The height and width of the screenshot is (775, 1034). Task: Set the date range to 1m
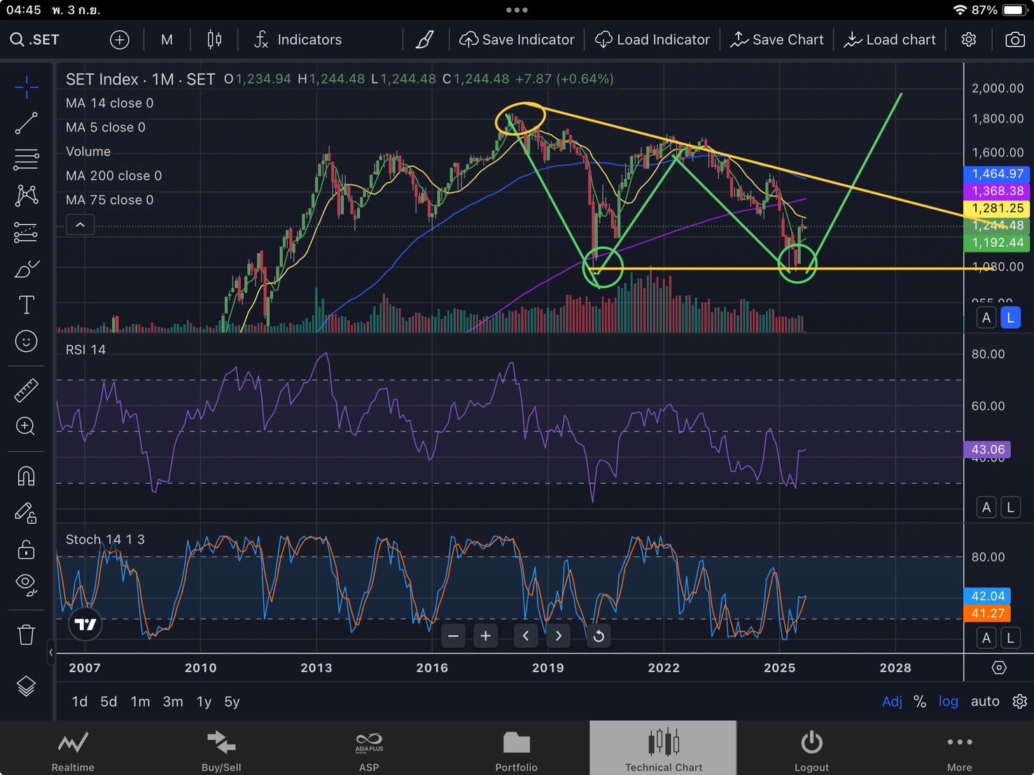pyautogui.click(x=140, y=702)
